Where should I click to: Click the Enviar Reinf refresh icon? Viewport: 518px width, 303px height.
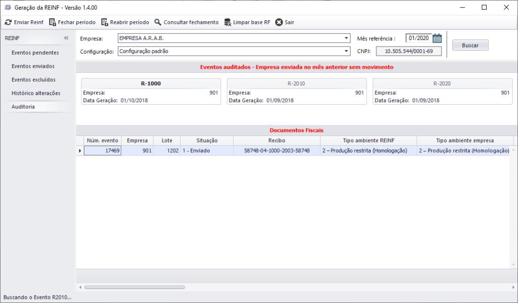point(9,22)
